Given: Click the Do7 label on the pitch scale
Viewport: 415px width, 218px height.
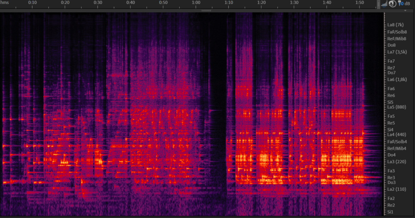Looking at the screenshot, I should [x=392, y=73].
